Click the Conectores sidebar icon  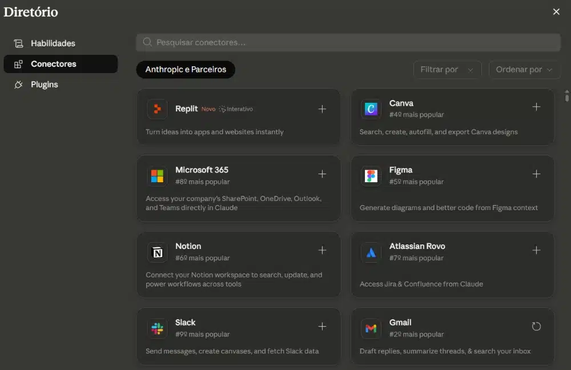click(x=18, y=64)
